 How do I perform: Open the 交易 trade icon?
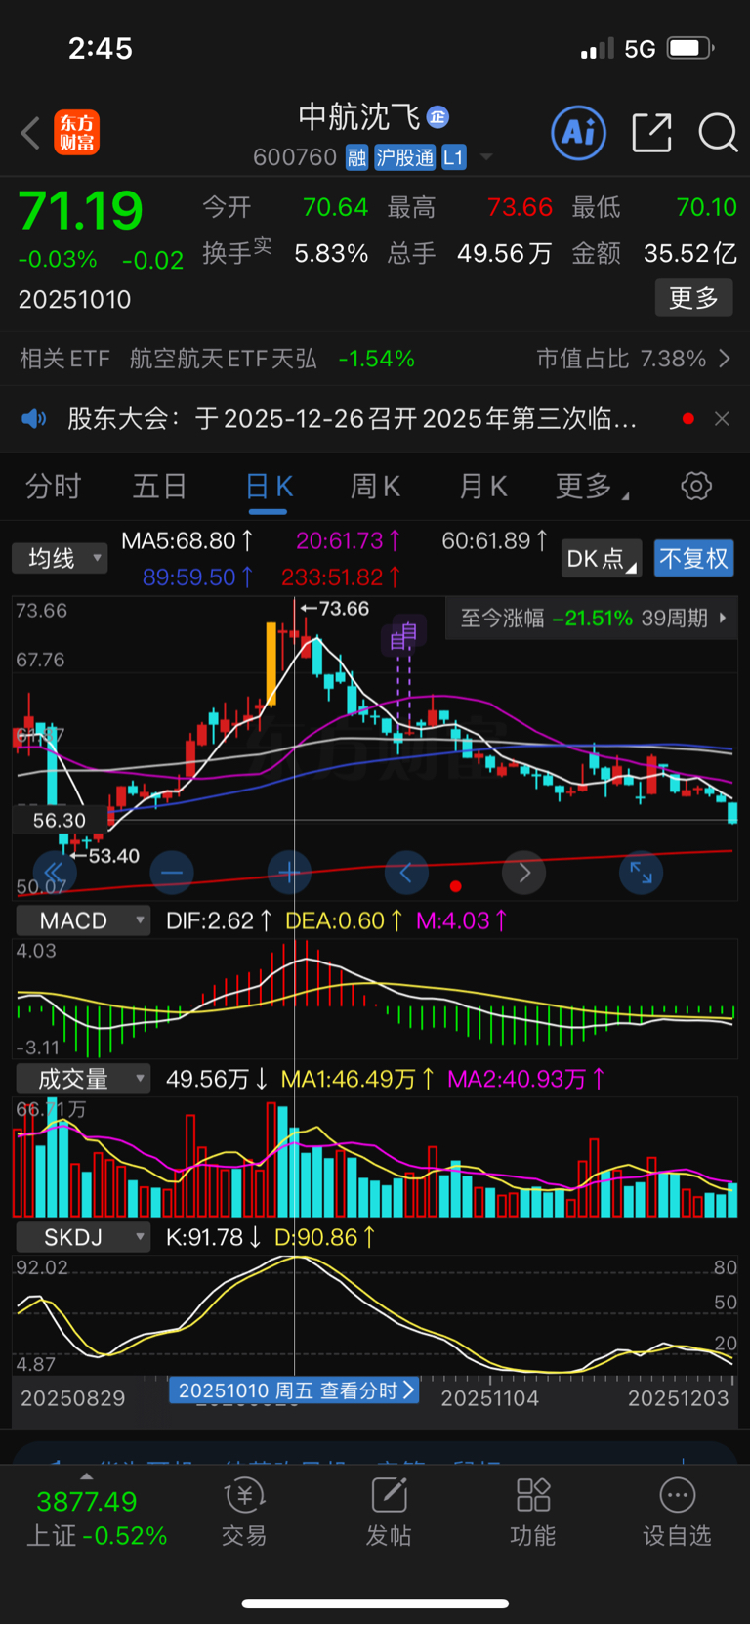point(244,1513)
